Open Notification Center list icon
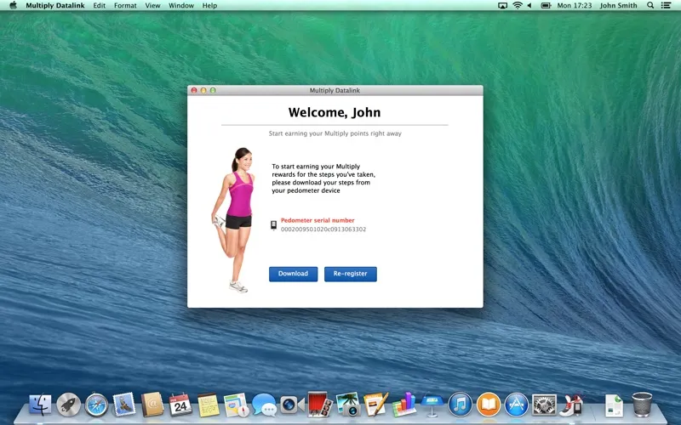 point(666,5)
